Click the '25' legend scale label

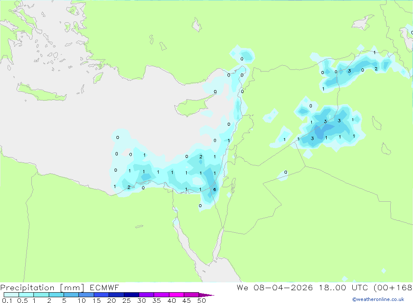pyautogui.click(x=126, y=301)
